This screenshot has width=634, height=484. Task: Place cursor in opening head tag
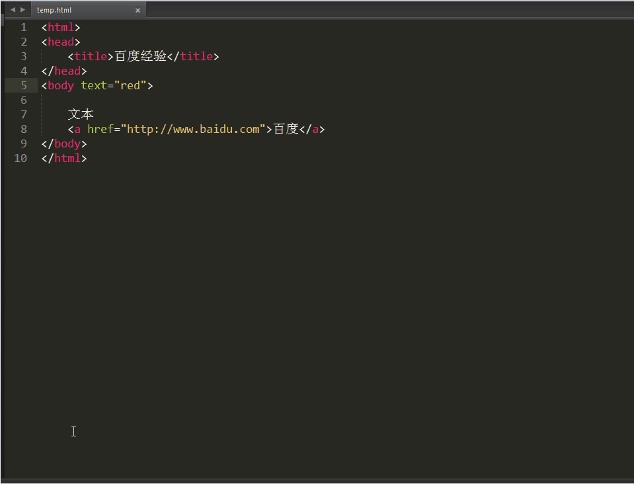pyautogui.click(x=61, y=42)
